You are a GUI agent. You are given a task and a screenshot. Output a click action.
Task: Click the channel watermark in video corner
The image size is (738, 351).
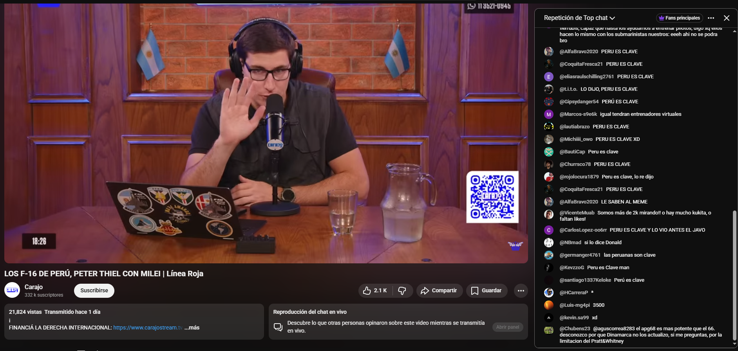pos(515,246)
